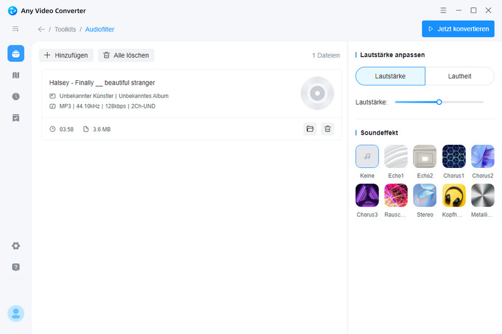Select the Echo1 sound effect
The width and height of the screenshot is (502, 334).
pos(396,156)
